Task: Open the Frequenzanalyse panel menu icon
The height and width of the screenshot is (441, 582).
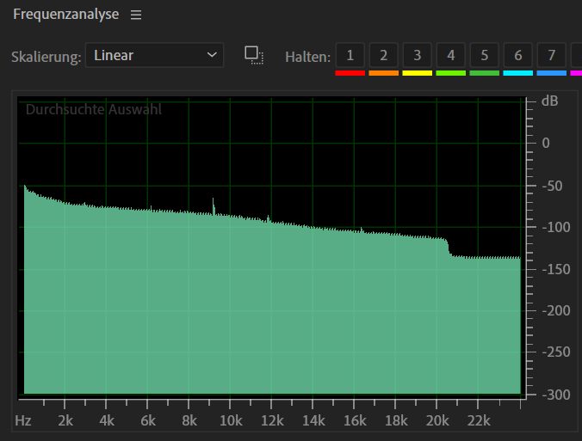Action: 136,15
